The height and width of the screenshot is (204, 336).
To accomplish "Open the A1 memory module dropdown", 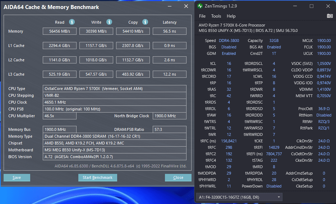I will 239,197.
